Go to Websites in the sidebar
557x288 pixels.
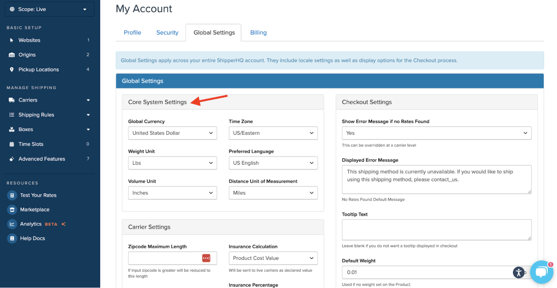tap(29, 40)
